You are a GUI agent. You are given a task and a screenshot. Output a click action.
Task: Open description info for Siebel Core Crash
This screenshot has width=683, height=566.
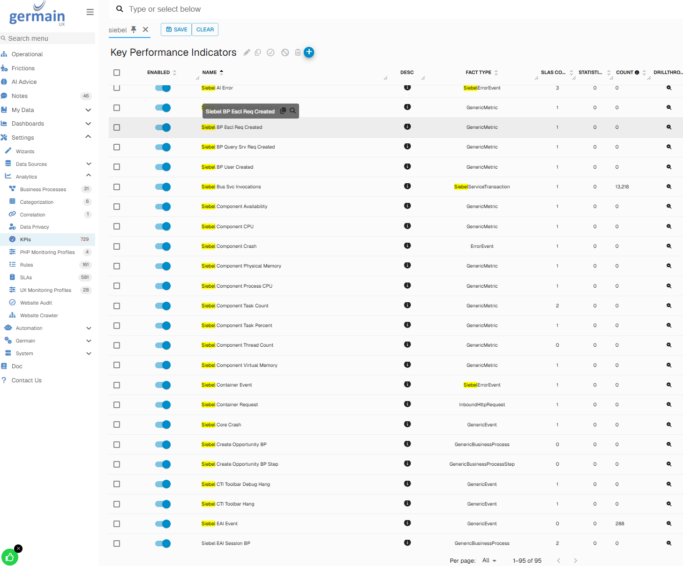tap(407, 424)
